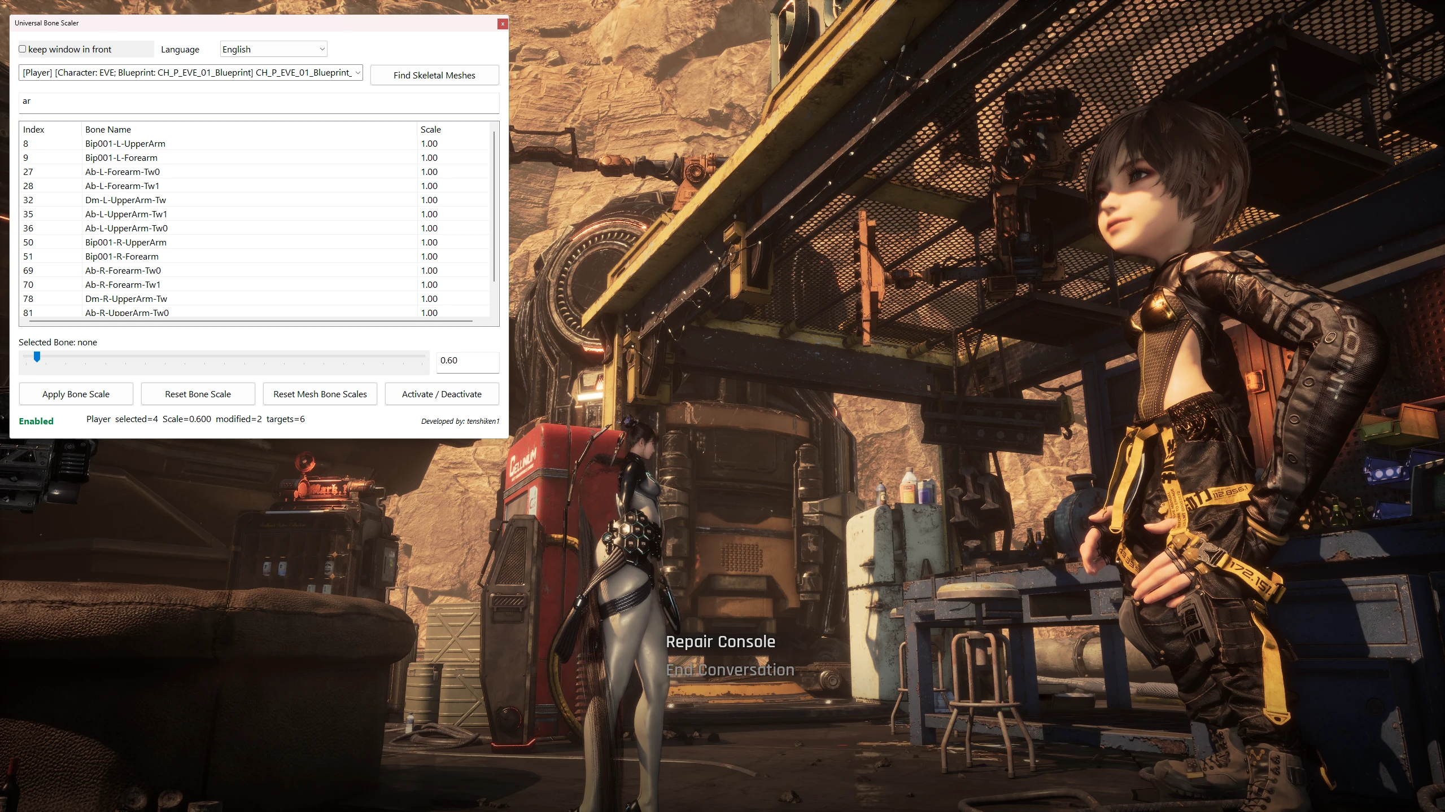Click the Index column header
Image resolution: width=1445 pixels, height=812 pixels.
tap(50, 129)
